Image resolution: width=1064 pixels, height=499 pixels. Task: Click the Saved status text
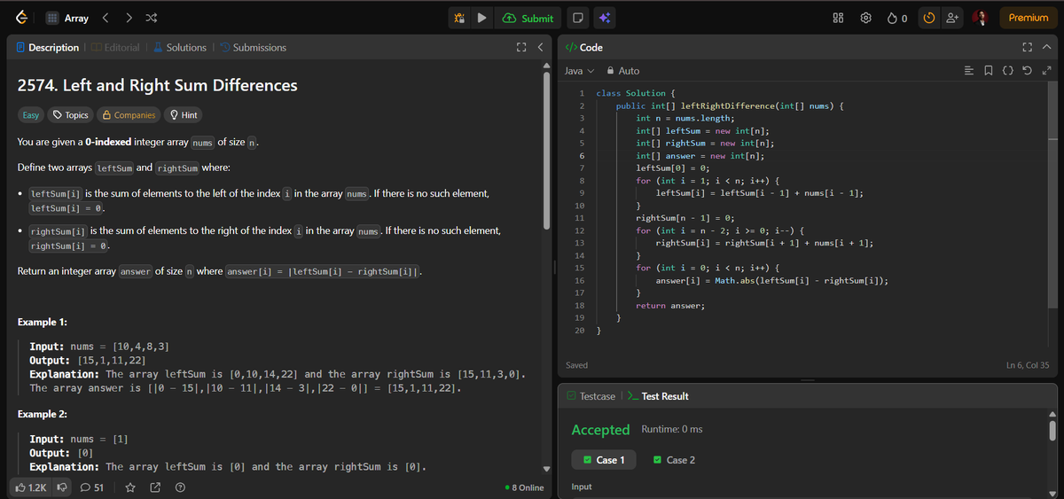click(576, 365)
